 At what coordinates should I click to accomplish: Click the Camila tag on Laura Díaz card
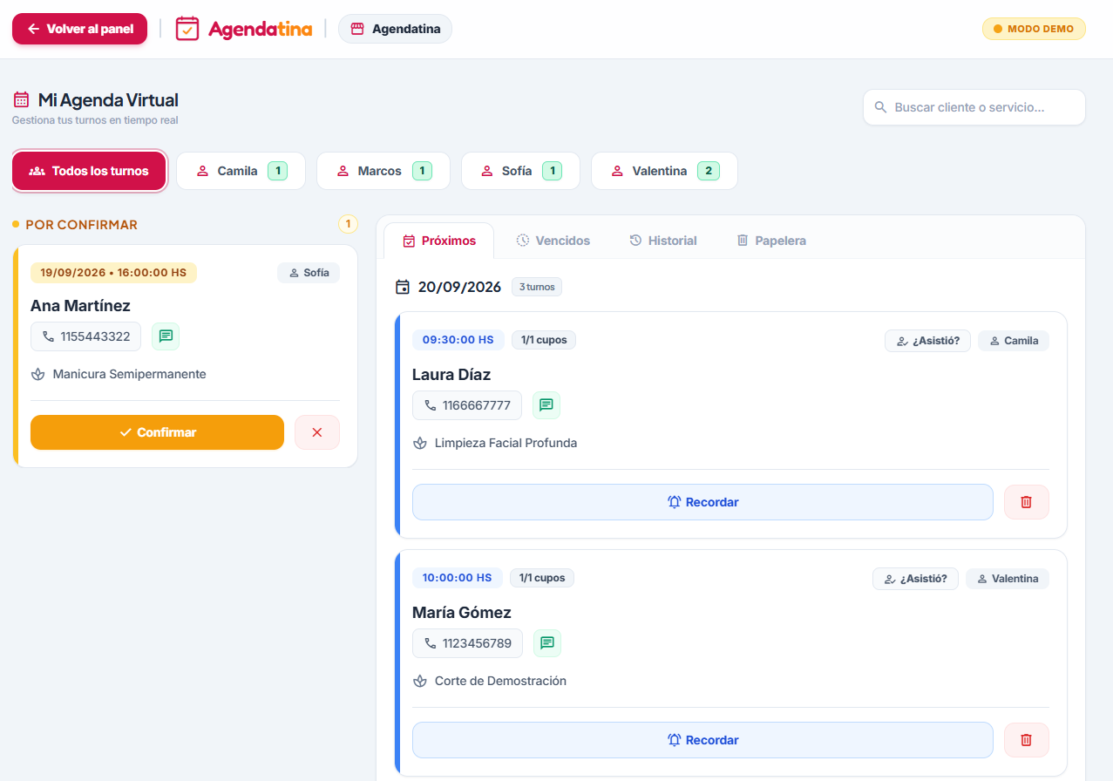pos(1014,341)
